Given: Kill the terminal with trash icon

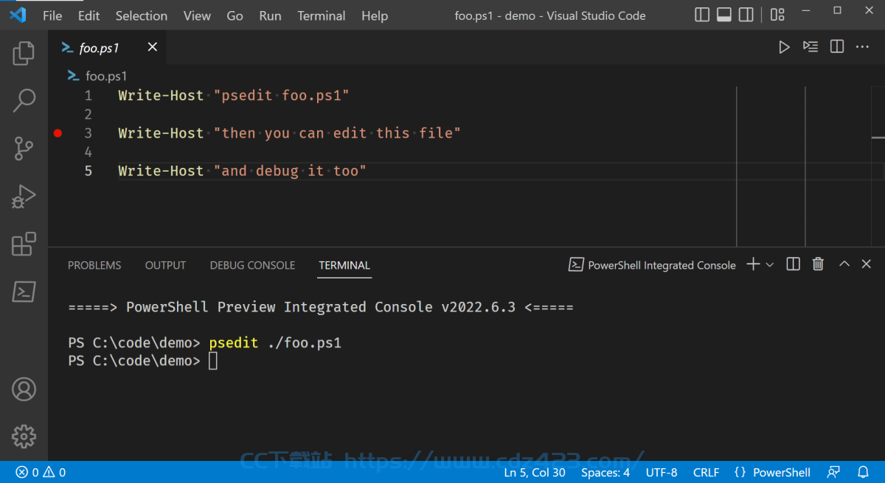Looking at the screenshot, I should click(x=818, y=264).
